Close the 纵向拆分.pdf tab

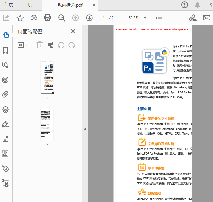94,5
